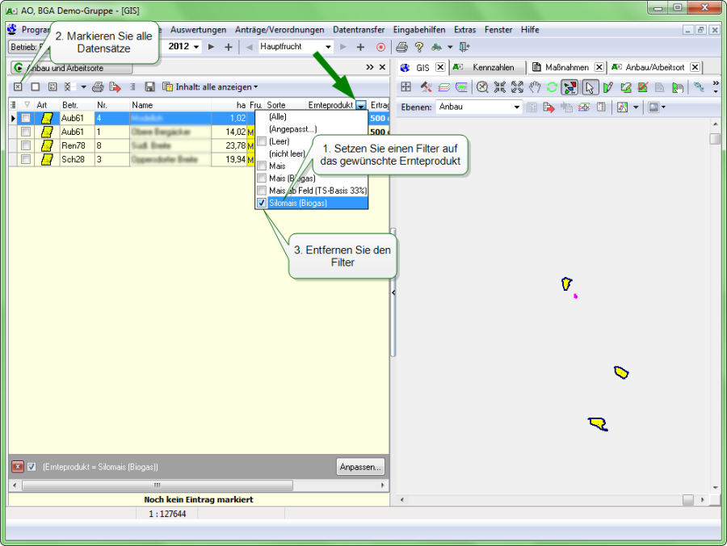727x546 pixels.
Task: Open the Ernteprodukt column filter dropdown
Action: click(360, 105)
